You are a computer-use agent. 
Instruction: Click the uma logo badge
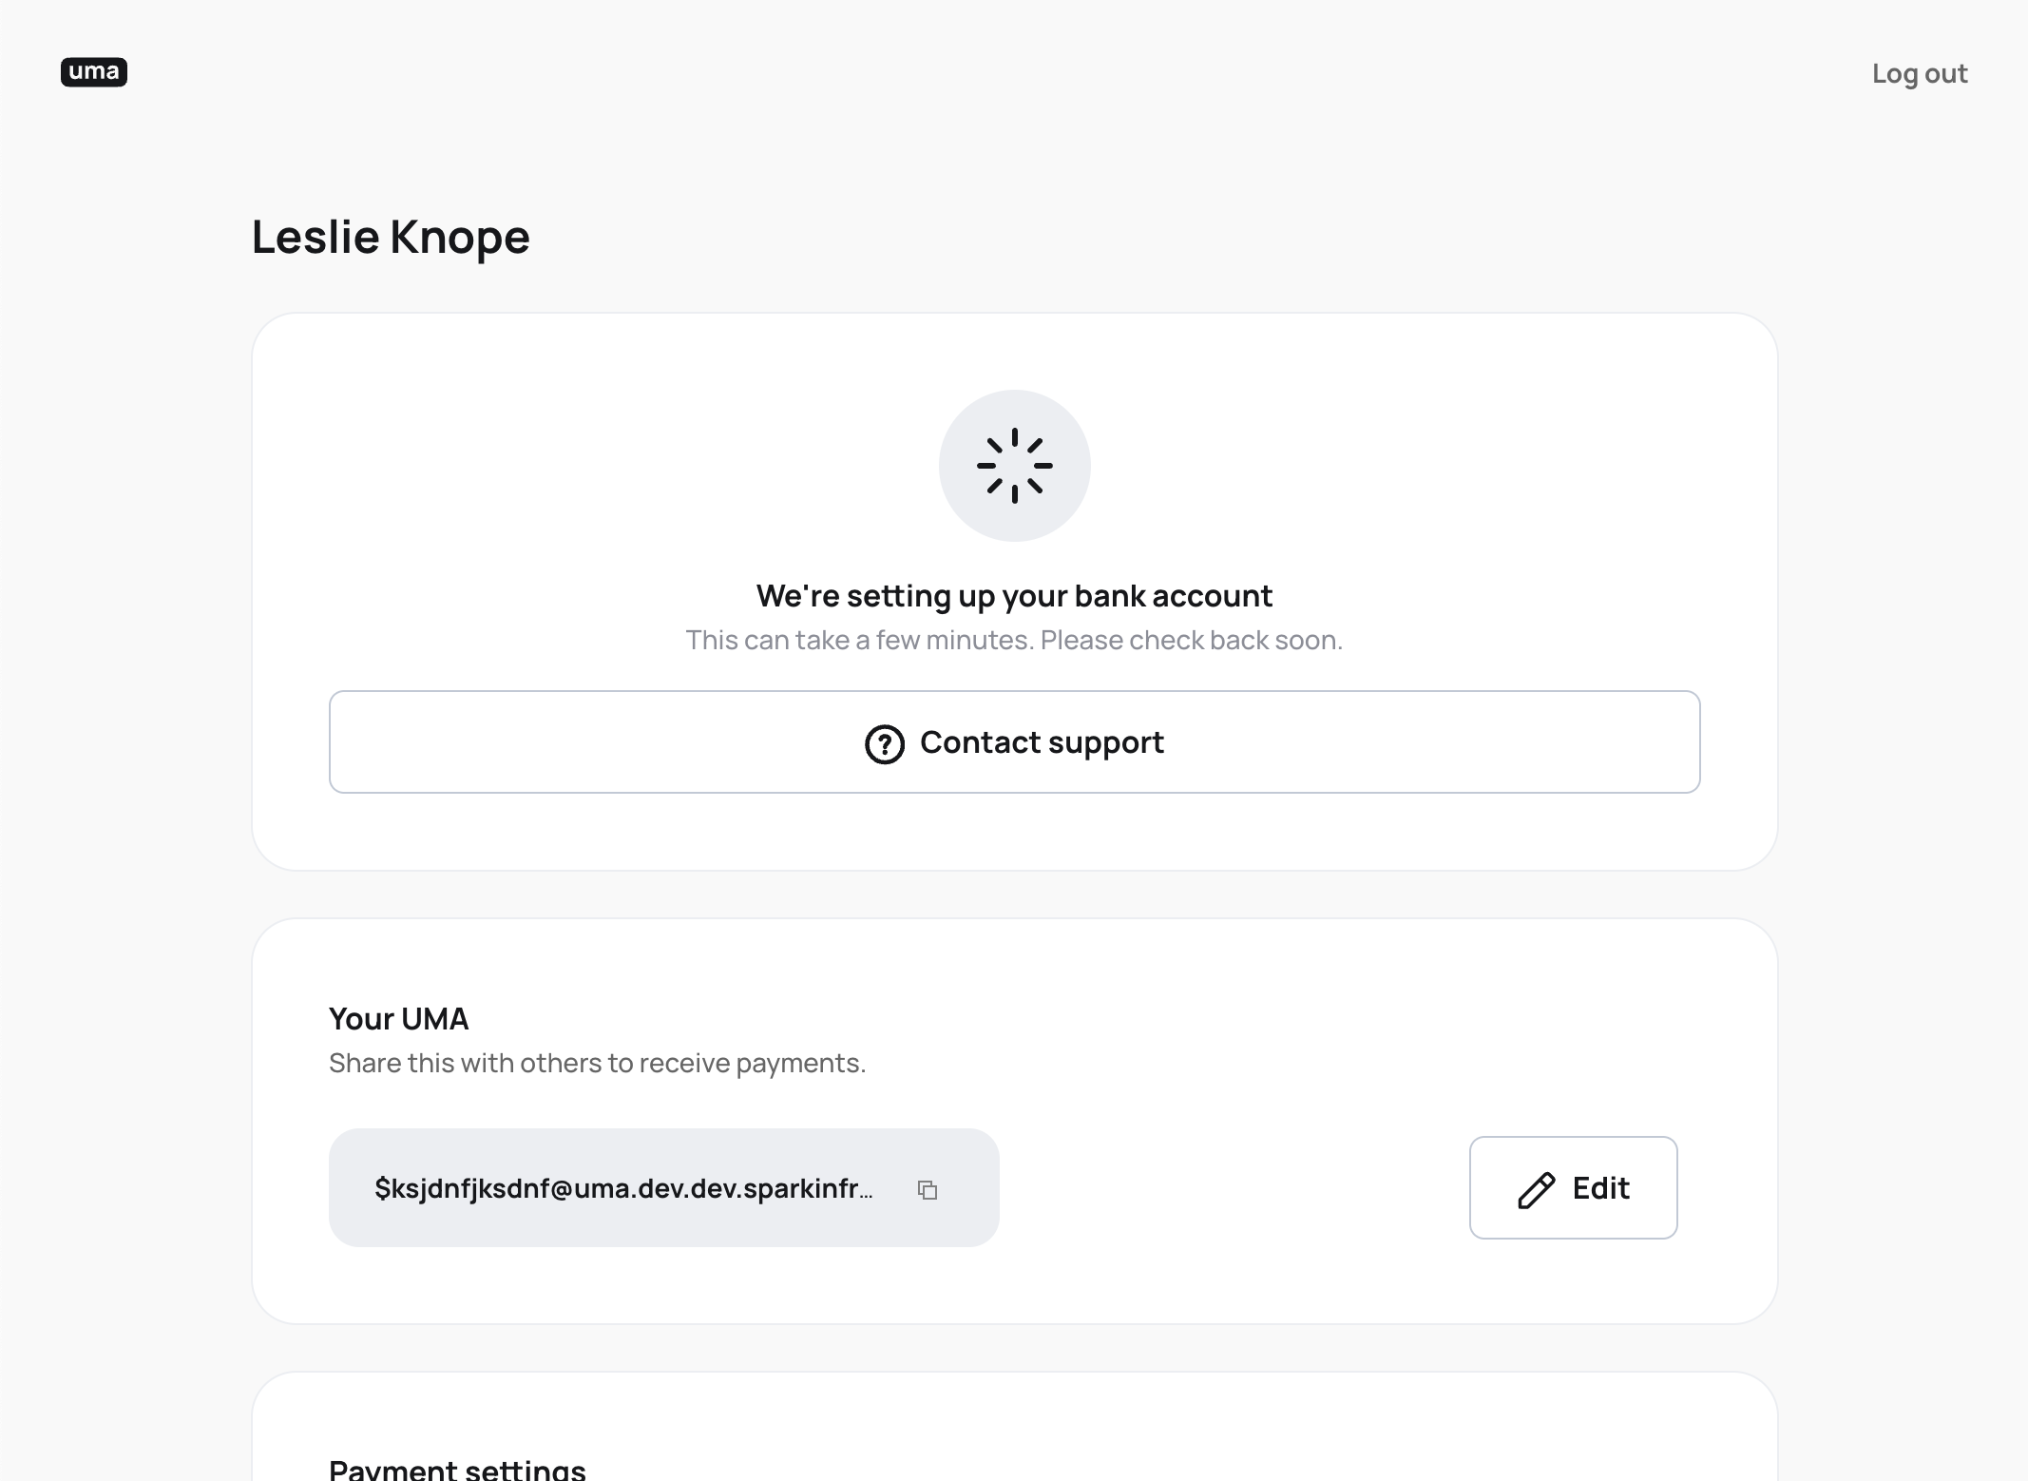(94, 72)
